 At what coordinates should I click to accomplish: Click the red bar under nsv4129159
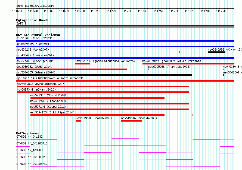tap(188, 64)
